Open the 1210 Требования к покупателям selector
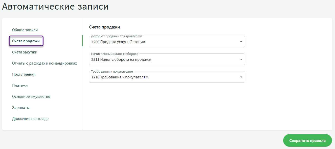335x149 pixels. pyautogui.click(x=162, y=77)
